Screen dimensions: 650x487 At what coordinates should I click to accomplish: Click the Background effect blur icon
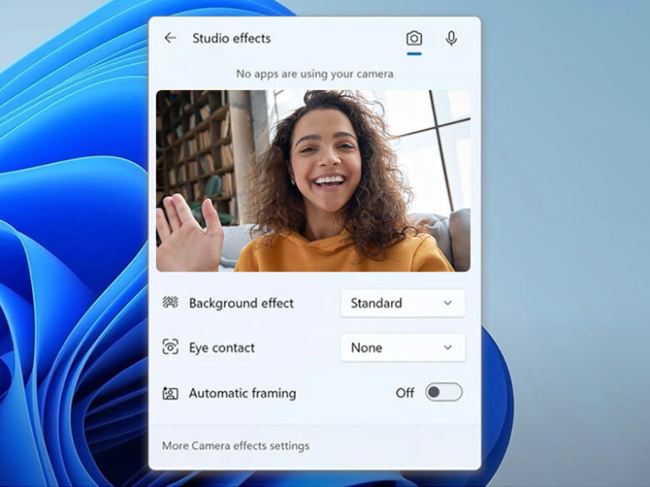[x=170, y=303]
